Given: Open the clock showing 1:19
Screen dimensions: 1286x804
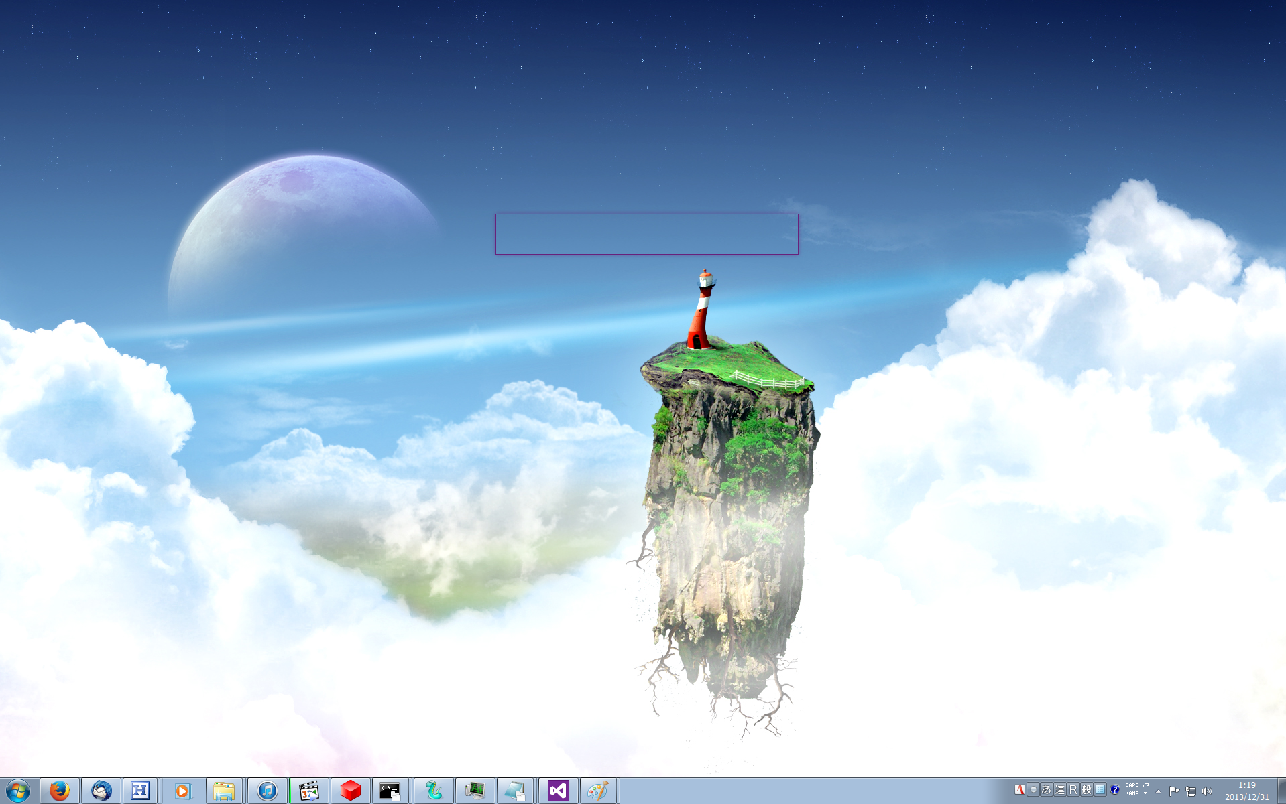Looking at the screenshot, I should click(x=1247, y=791).
